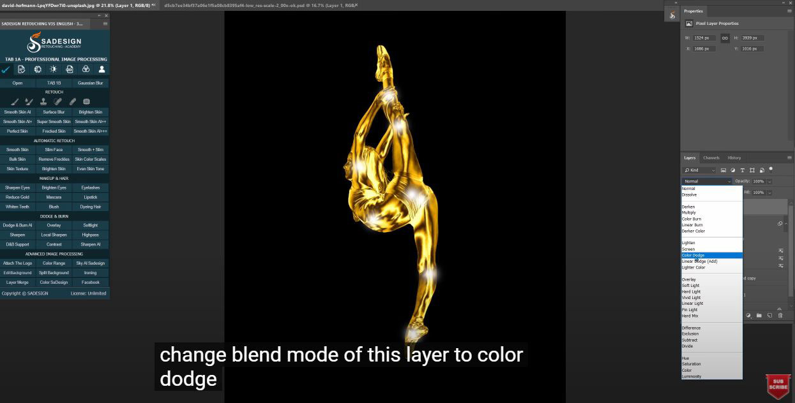
Task: Click the Color Range button
Action: point(54,263)
